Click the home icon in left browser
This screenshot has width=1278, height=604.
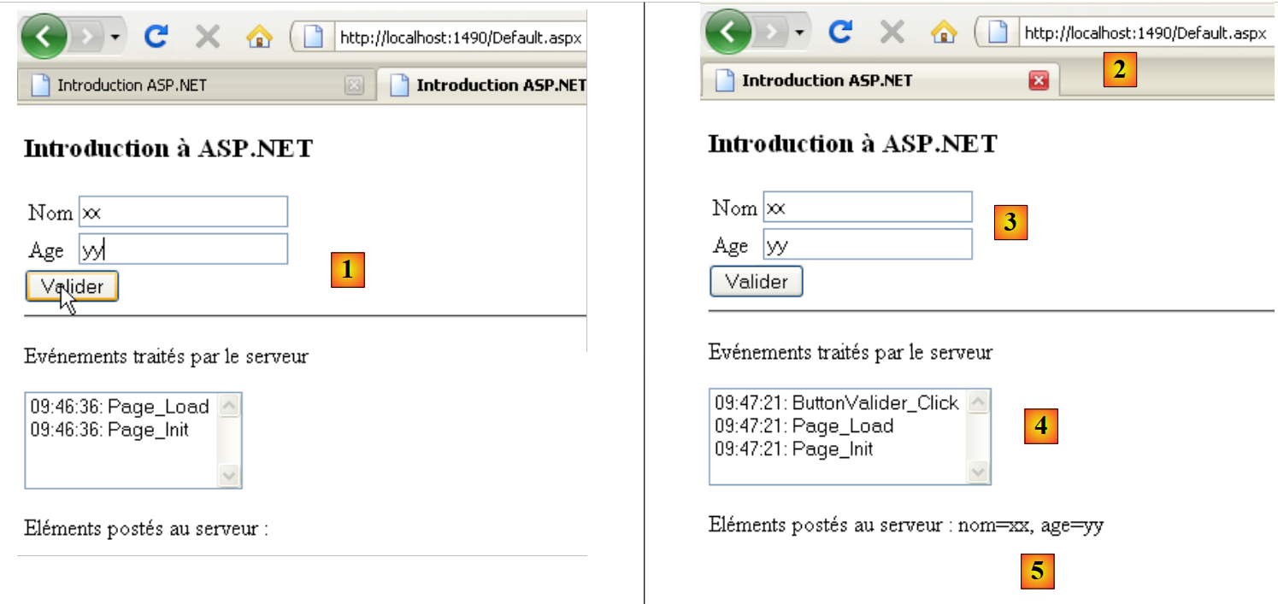[x=258, y=37]
